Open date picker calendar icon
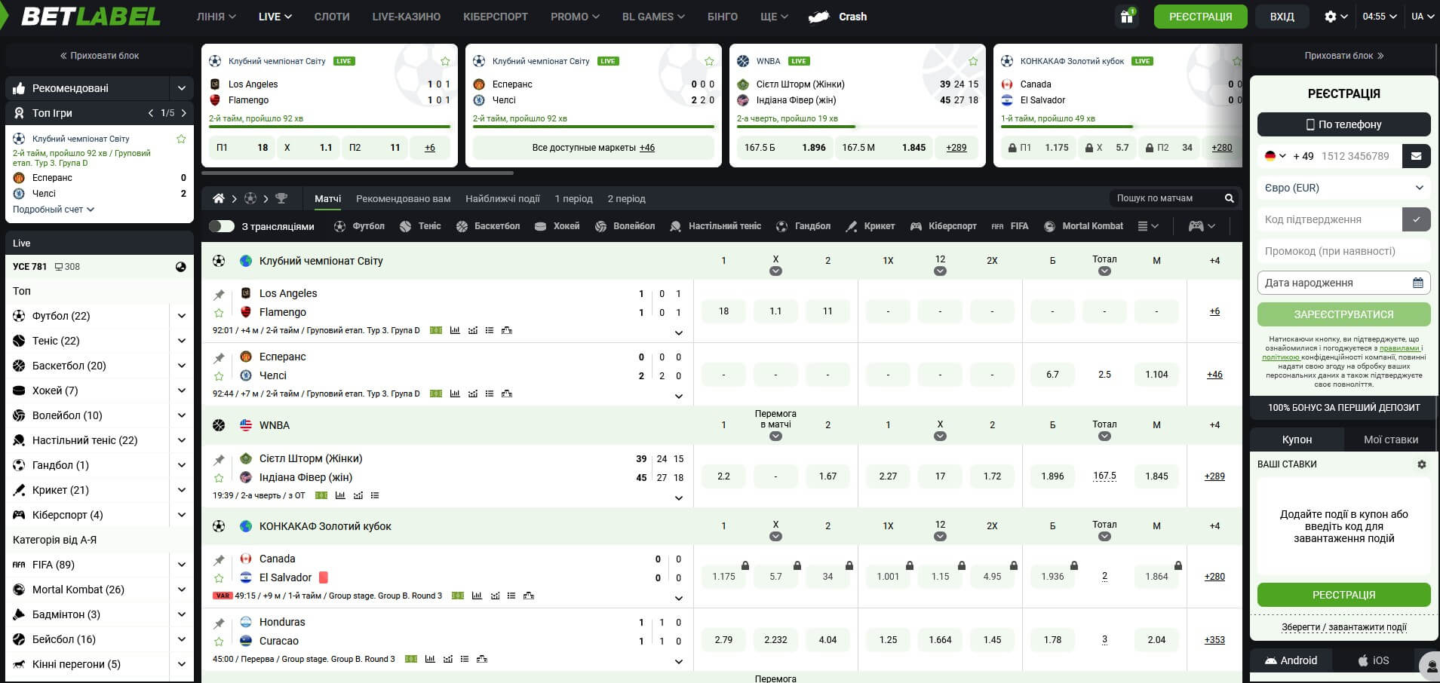 (1418, 283)
